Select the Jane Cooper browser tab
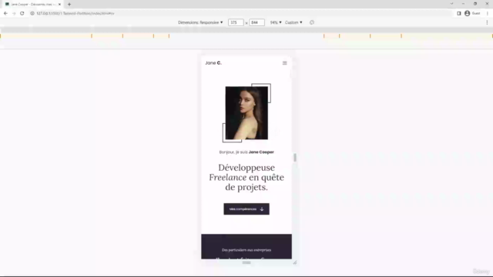Screen dimensions: 493x277 (32, 5)
